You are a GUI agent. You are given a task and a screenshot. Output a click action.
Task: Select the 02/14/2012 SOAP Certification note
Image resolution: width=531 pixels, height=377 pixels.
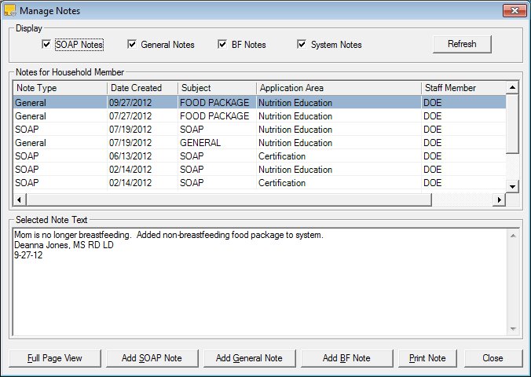[x=260, y=182]
